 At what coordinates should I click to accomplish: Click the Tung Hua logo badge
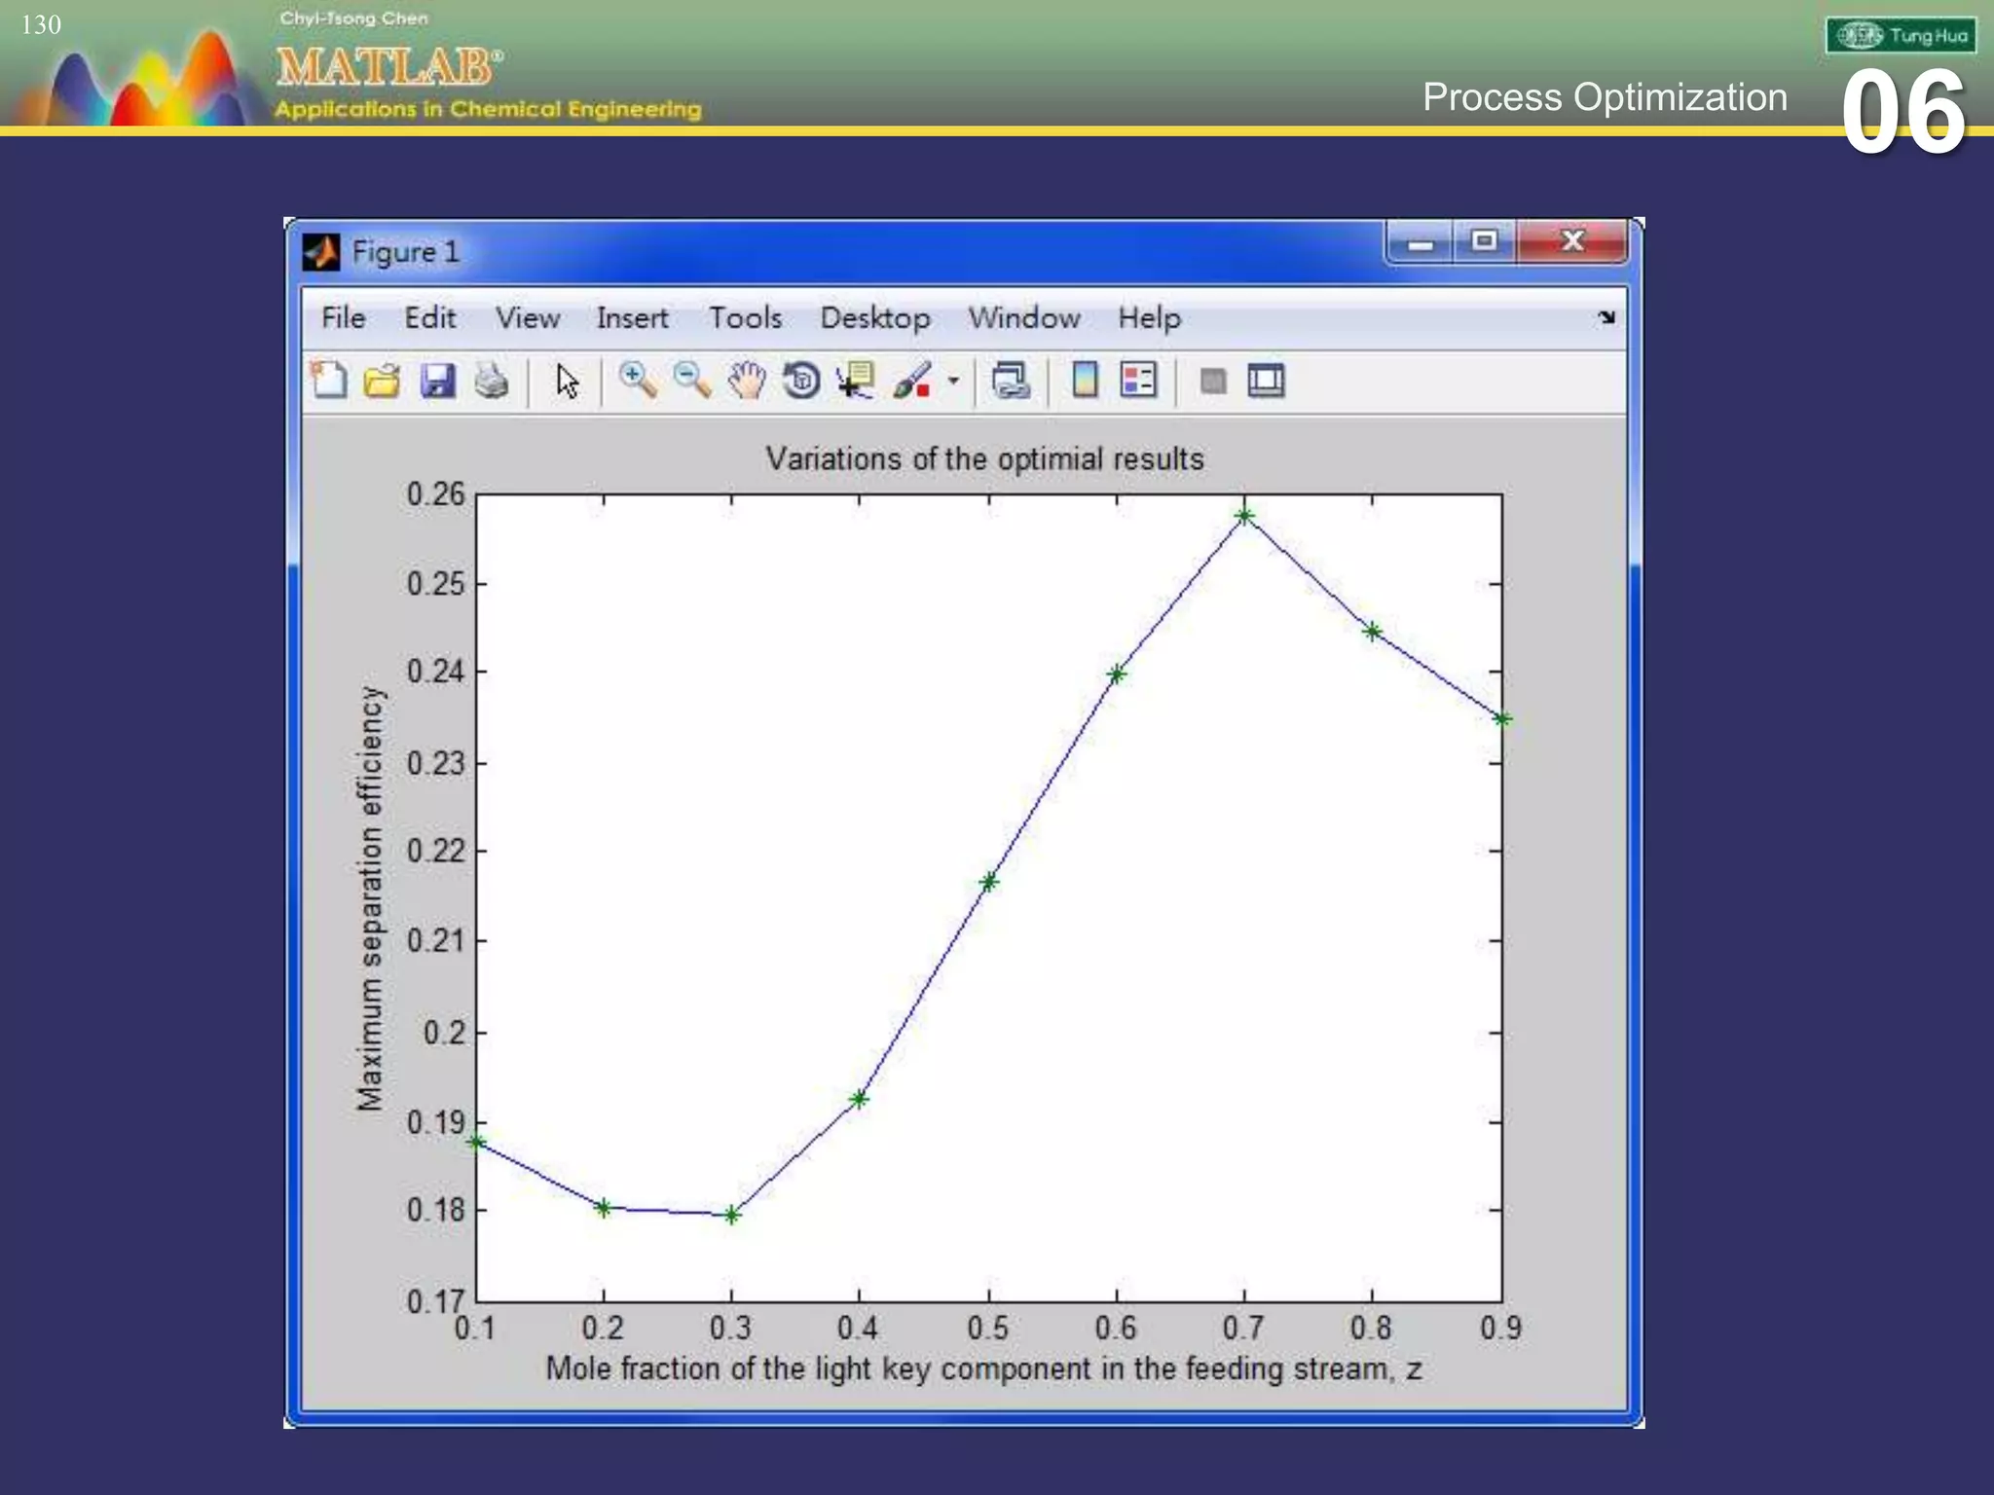1901,36
